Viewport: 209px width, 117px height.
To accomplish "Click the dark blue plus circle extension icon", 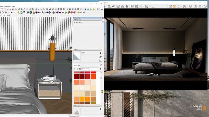I will (x=28, y=12).
